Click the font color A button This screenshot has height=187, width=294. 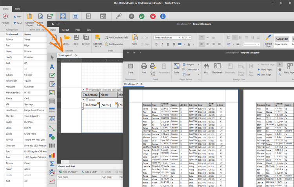pyautogui.click(x=189, y=44)
